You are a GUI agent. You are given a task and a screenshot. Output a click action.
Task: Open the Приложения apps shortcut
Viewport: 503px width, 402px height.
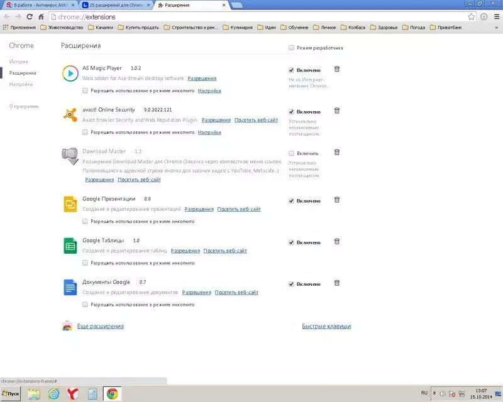(19, 28)
